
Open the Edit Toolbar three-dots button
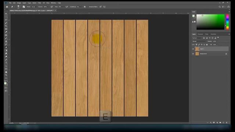(x=6, y=78)
